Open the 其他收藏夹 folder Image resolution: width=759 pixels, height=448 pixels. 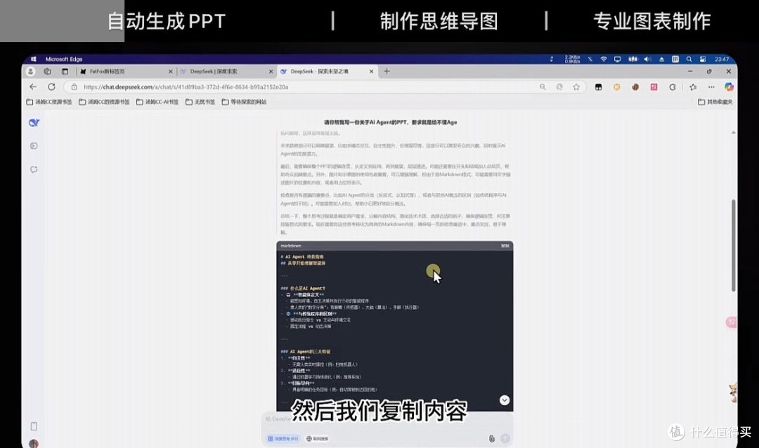tap(715, 102)
